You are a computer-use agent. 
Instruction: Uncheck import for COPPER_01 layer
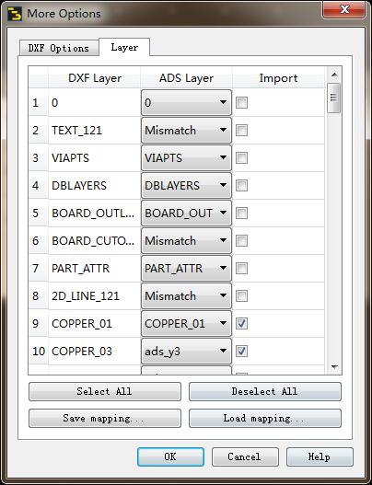coord(241,324)
